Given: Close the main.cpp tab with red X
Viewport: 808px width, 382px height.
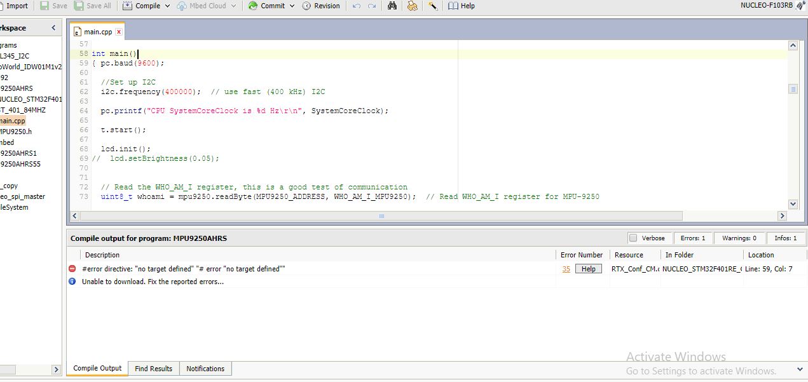Looking at the screenshot, I should 119,31.
